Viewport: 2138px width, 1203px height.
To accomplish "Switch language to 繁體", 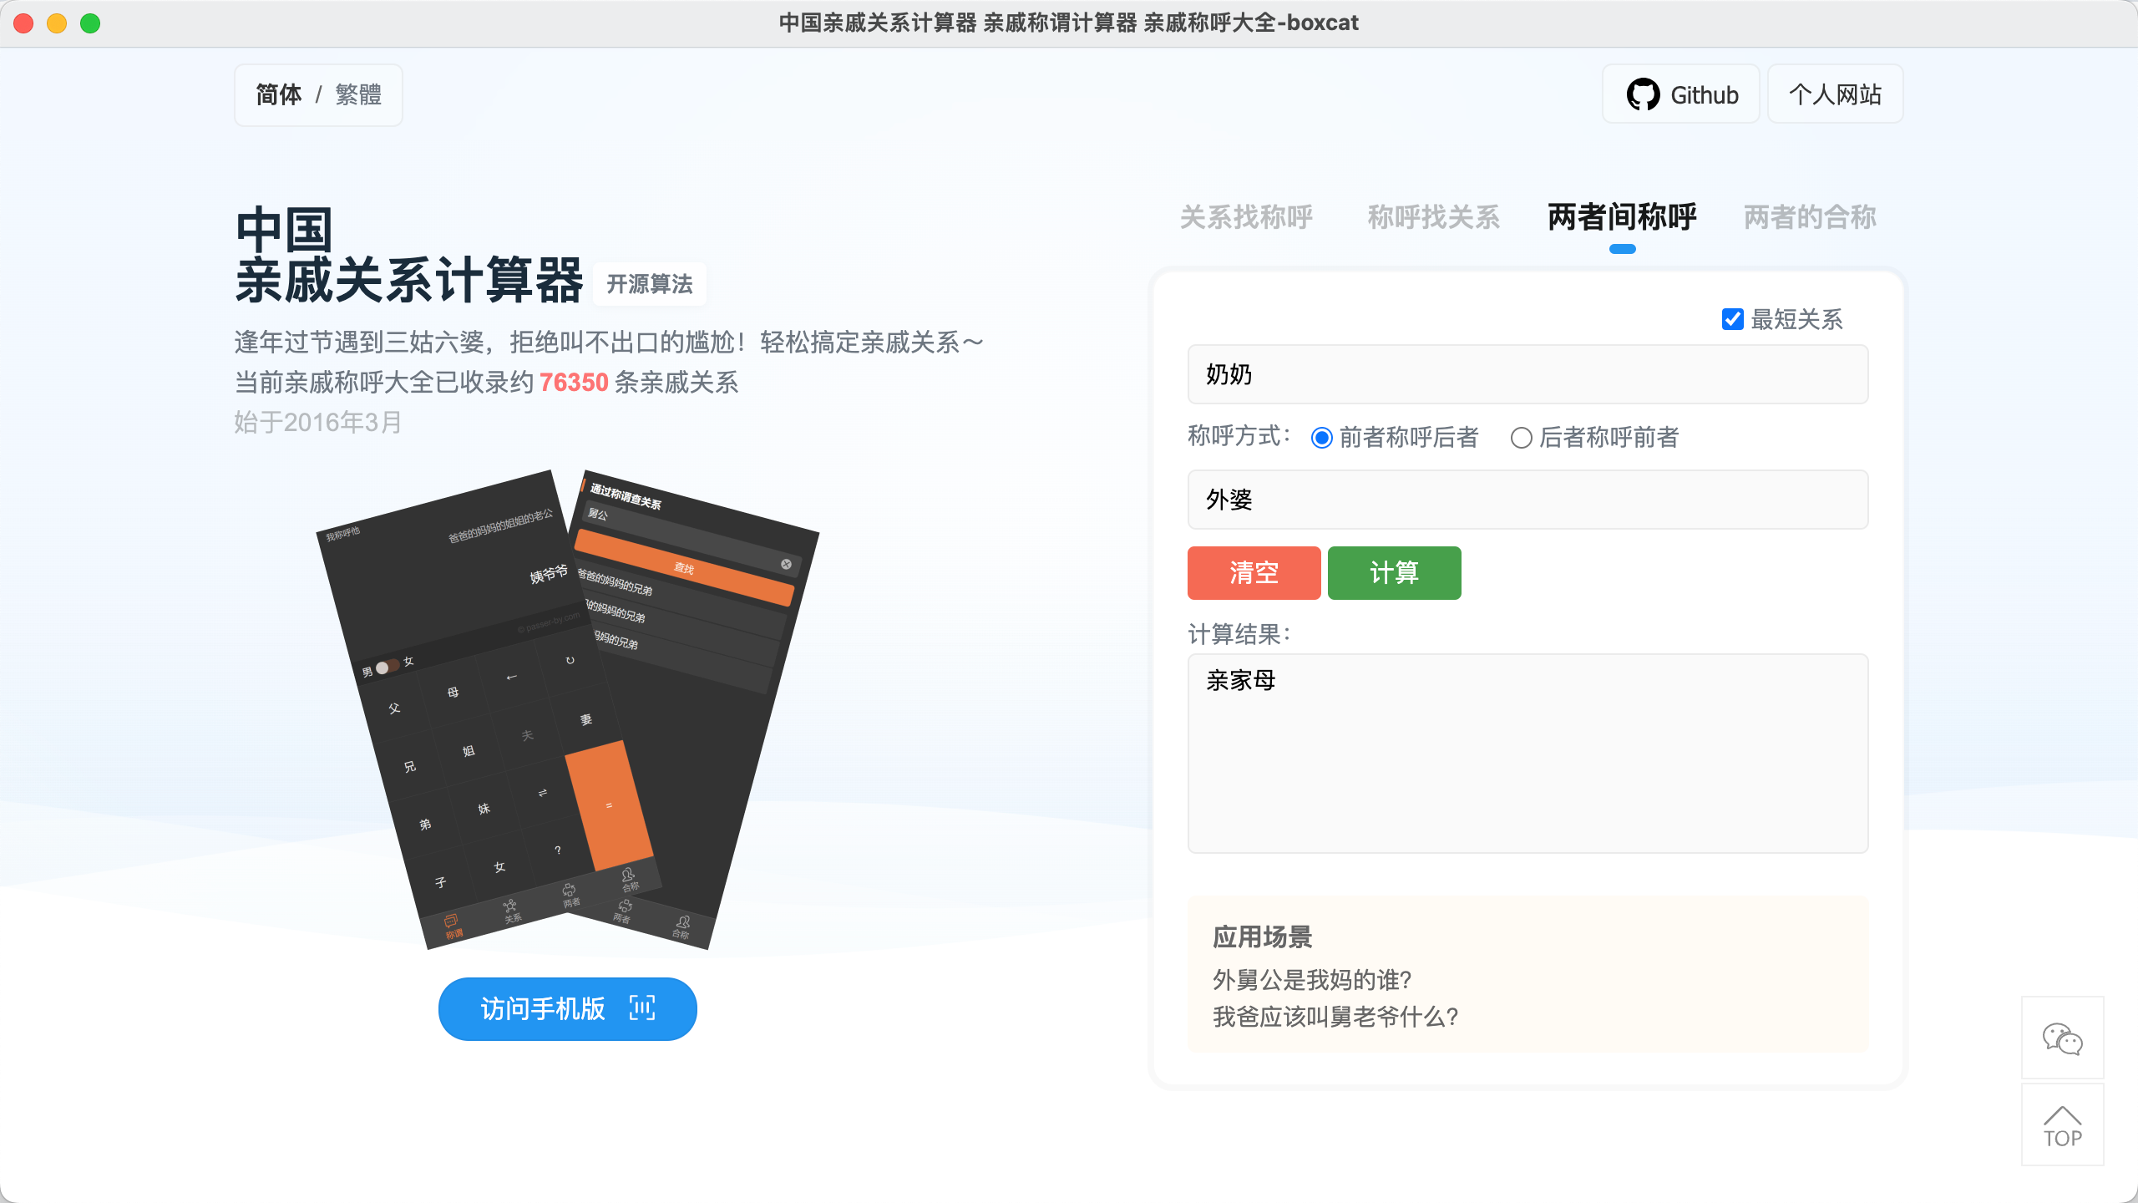I will 358,95.
